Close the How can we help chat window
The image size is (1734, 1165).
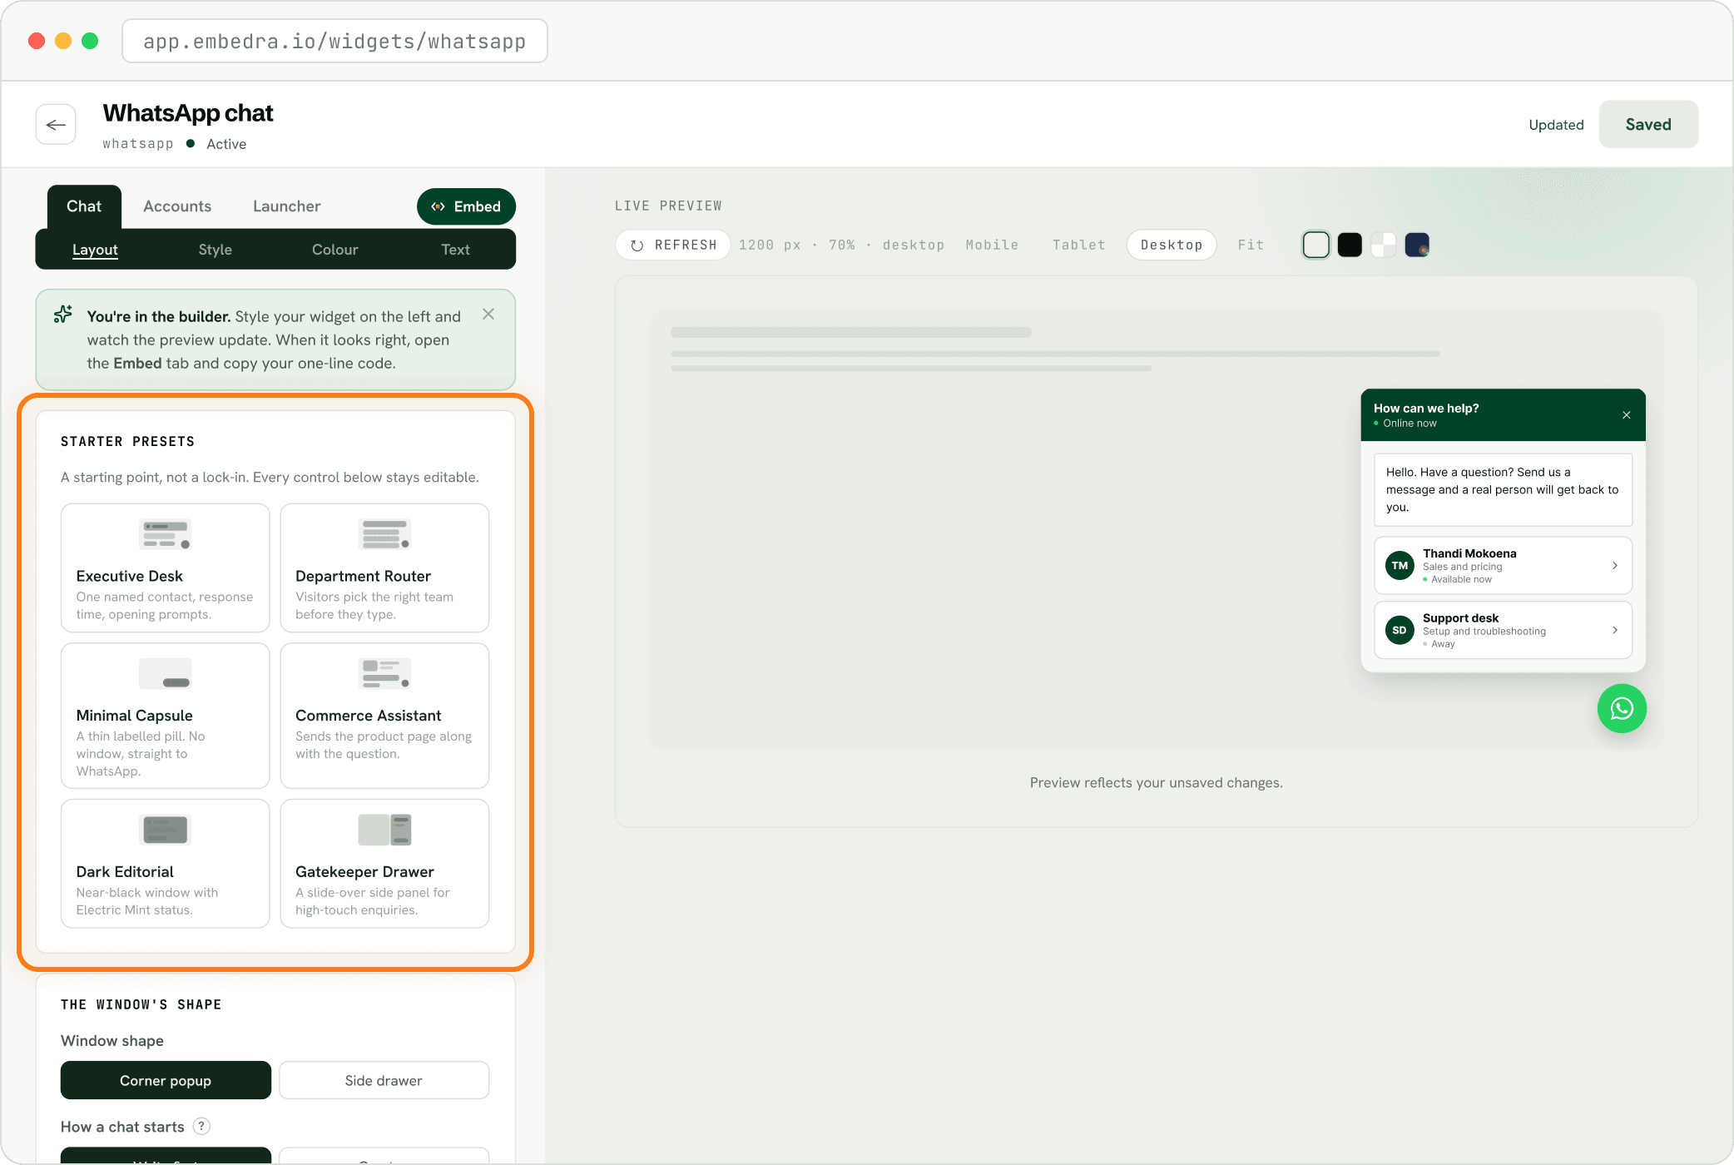click(1627, 414)
